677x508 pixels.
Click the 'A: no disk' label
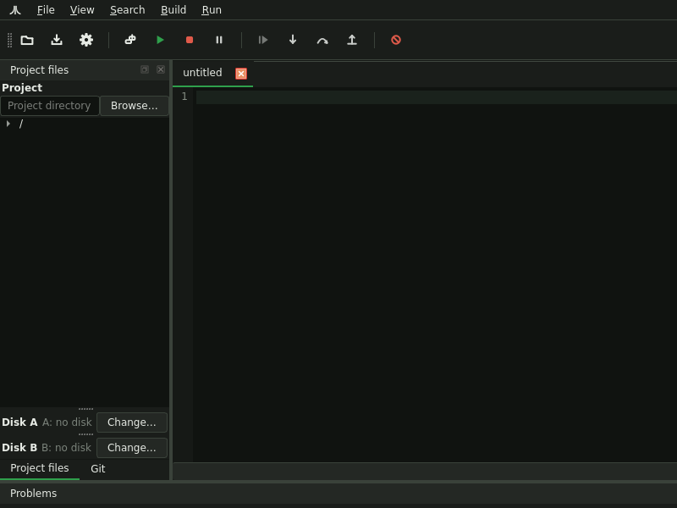(67, 422)
